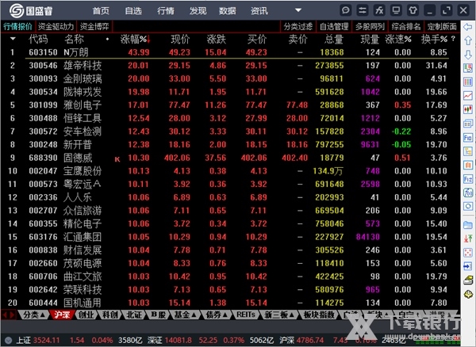Expand the 债券▲ bottom tab menu
This screenshot has height=347, width=476.
pos(217,315)
